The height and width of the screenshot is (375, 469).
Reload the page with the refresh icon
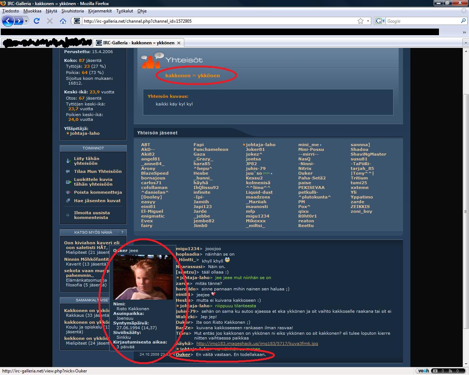[x=37, y=21]
